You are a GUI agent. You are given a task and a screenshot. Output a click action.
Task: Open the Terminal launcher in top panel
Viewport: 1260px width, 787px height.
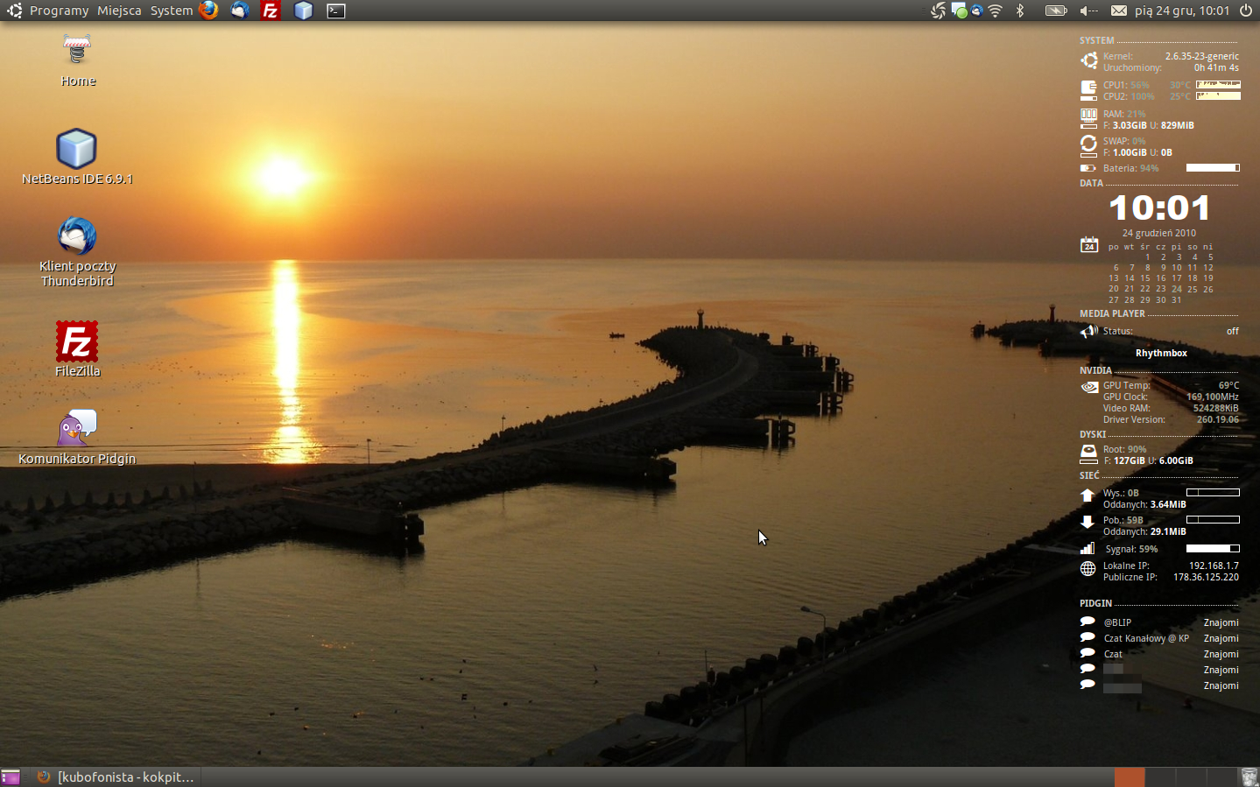pyautogui.click(x=336, y=11)
